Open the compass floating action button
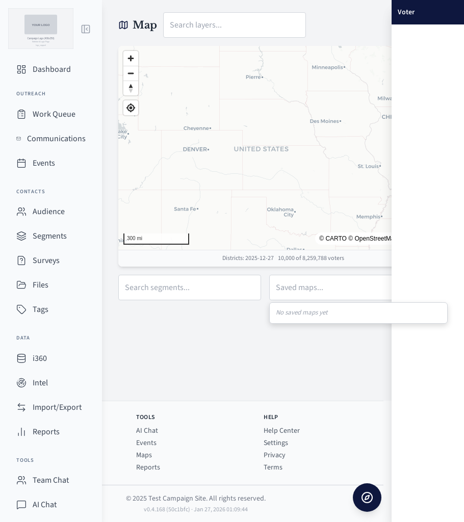464x522 pixels. [367, 497]
